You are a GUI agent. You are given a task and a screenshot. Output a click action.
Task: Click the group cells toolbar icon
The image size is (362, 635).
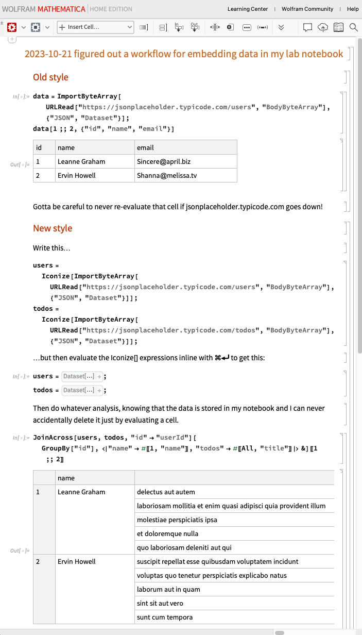[163, 27]
